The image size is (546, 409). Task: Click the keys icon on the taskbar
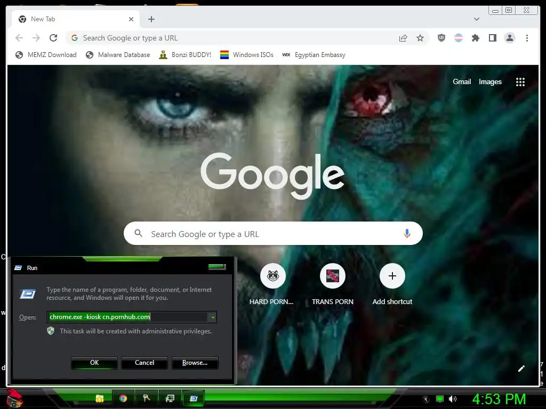(x=146, y=398)
